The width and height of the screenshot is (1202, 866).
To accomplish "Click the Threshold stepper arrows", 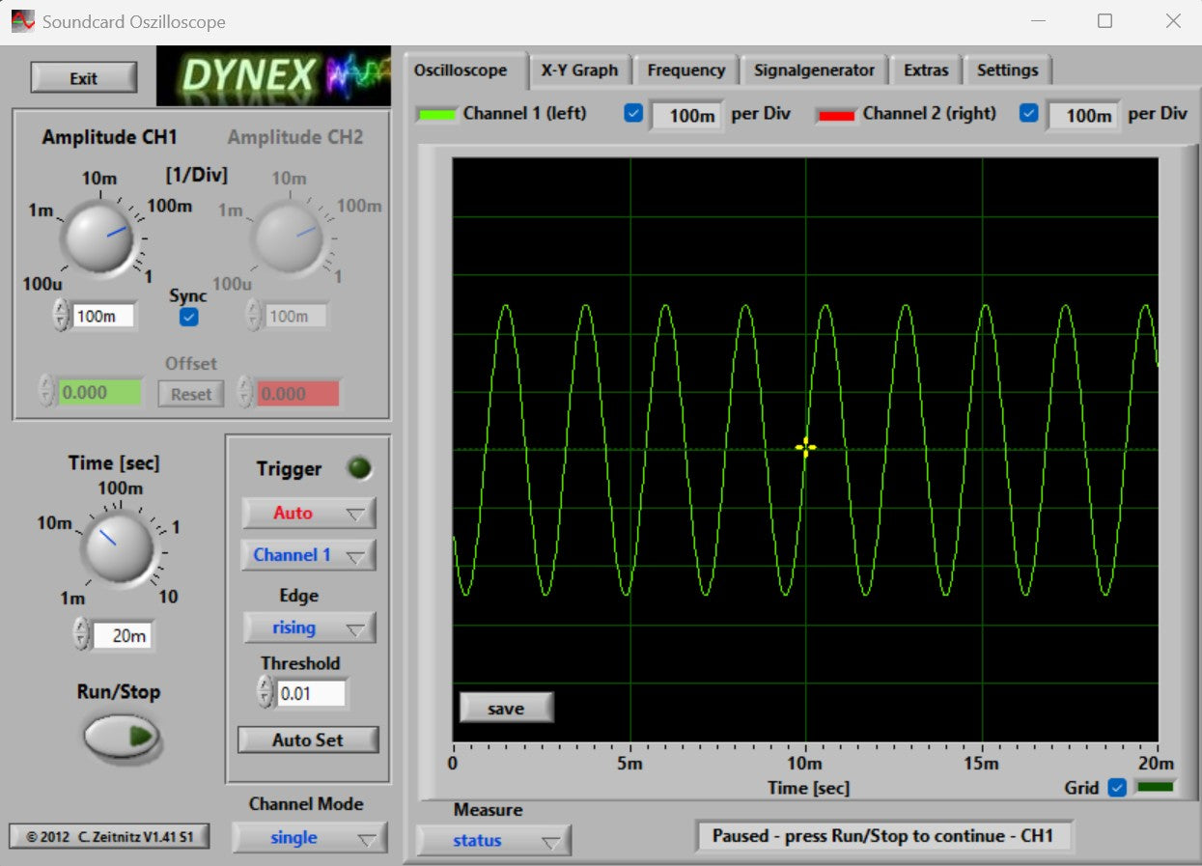I will tap(266, 692).
